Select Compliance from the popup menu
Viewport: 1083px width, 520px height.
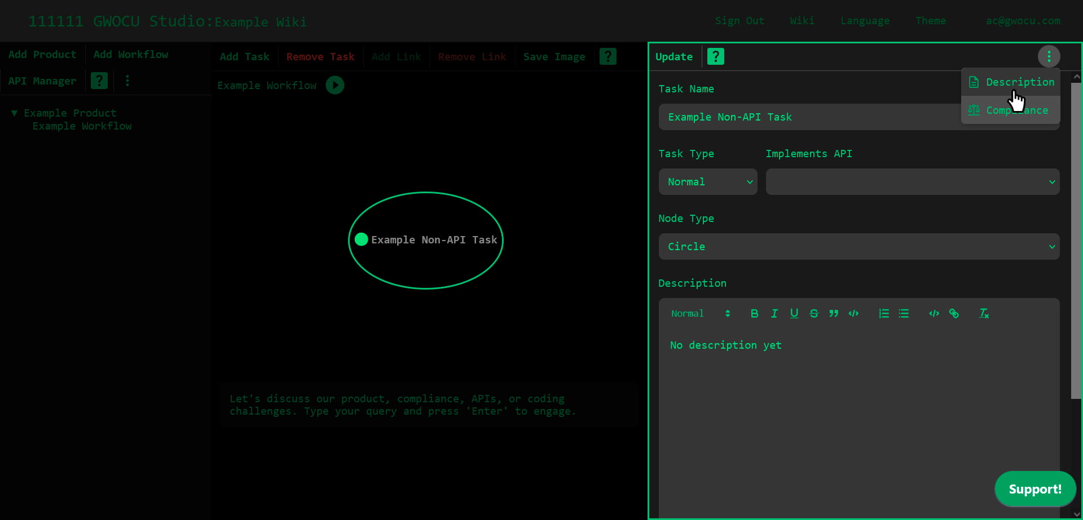(x=1011, y=110)
